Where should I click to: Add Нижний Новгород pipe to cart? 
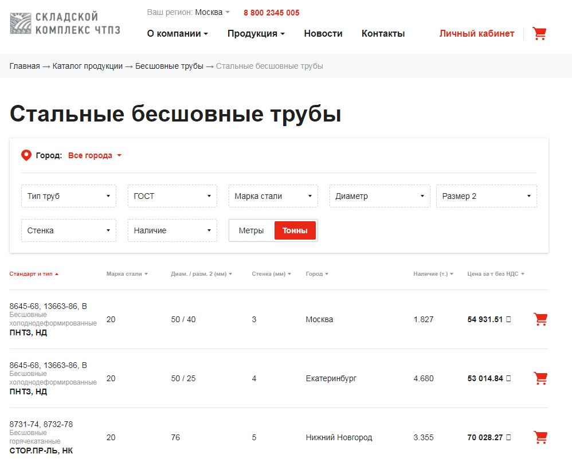pyautogui.click(x=540, y=437)
